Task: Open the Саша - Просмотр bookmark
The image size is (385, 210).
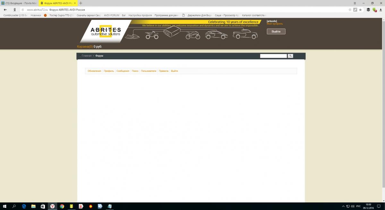Action: point(227,15)
